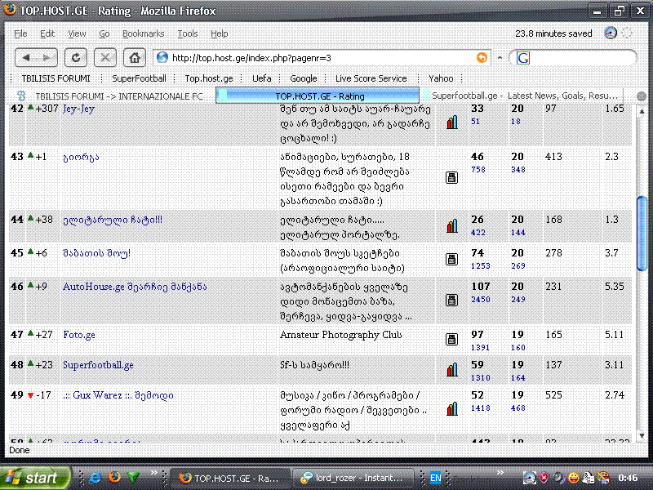Screen dimensions: 653x490
Task: Open the Bookmarks menu
Action: pyautogui.click(x=143, y=33)
